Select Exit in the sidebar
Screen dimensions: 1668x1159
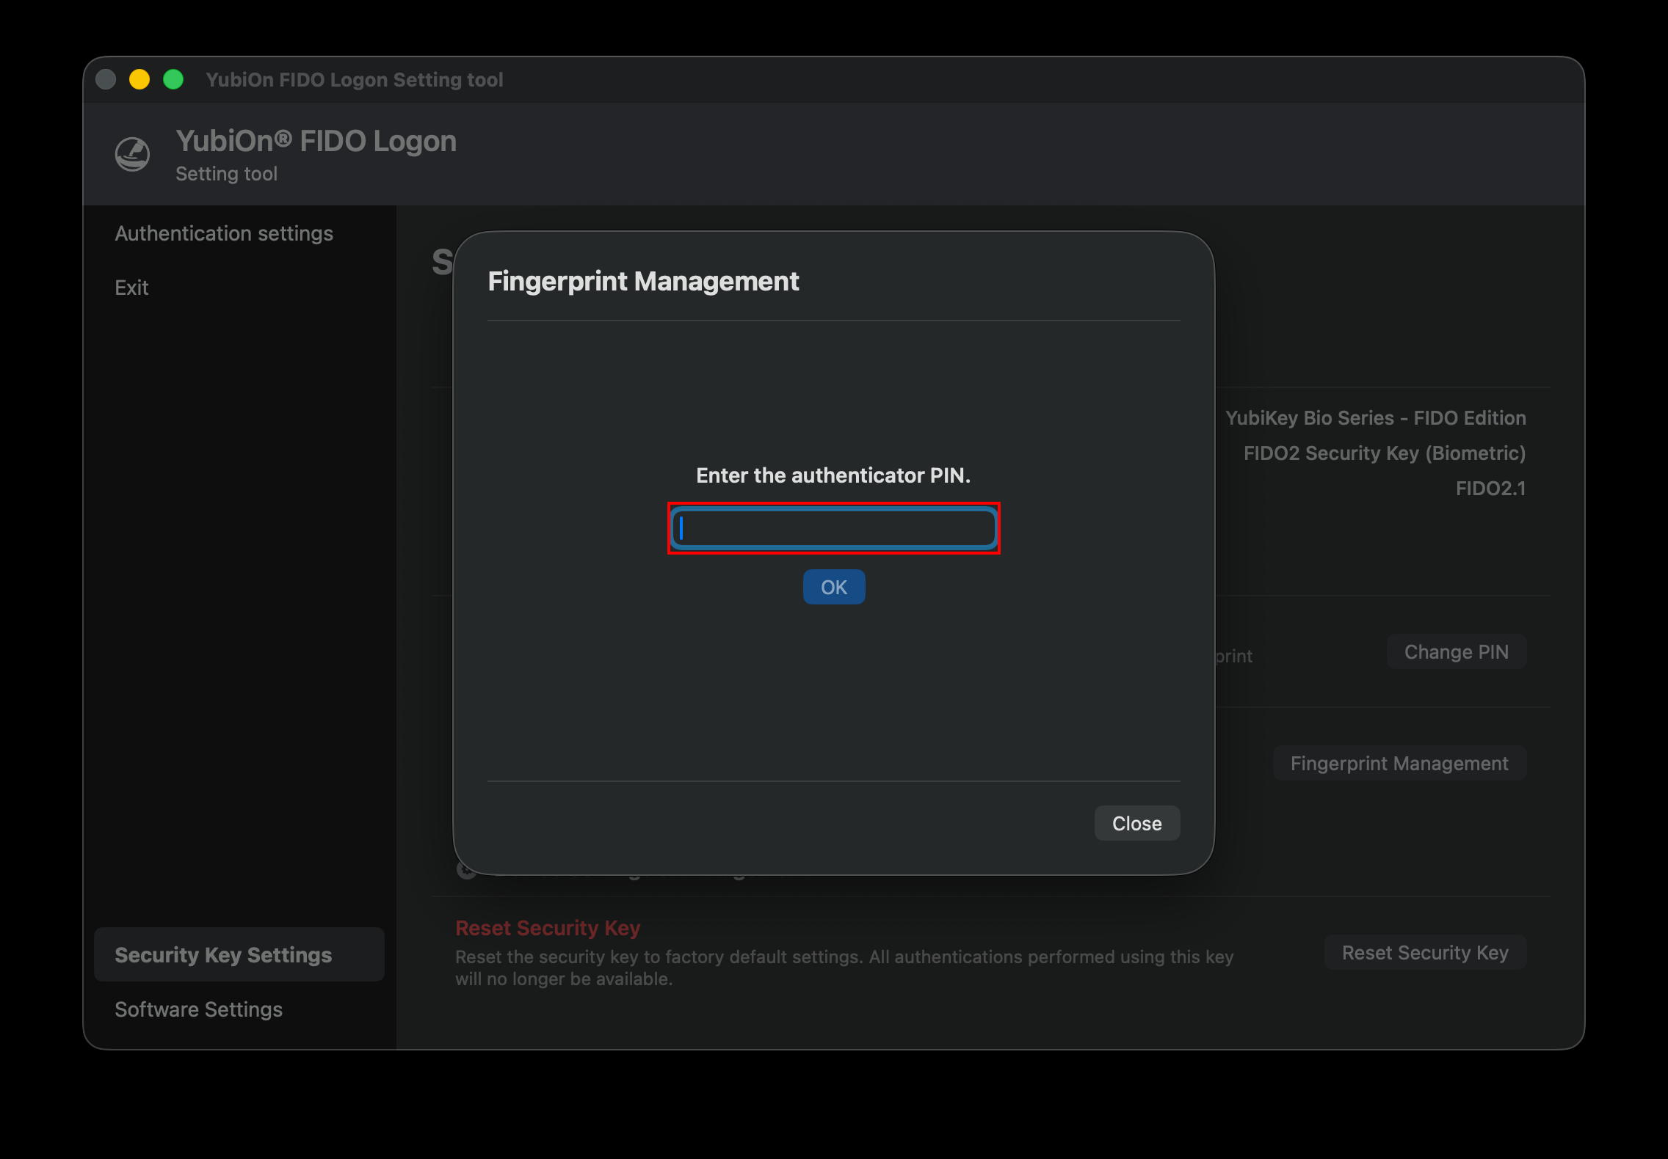(x=132, y=288)
